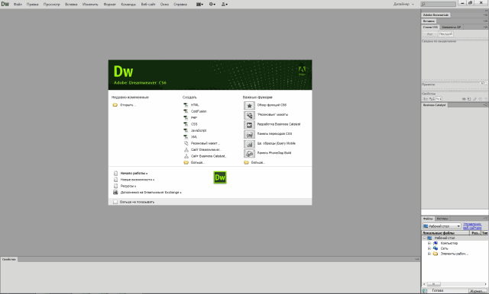Open the Site management icon menu
The width and height of the screenshot is (489, 294).
pos(224,5)
